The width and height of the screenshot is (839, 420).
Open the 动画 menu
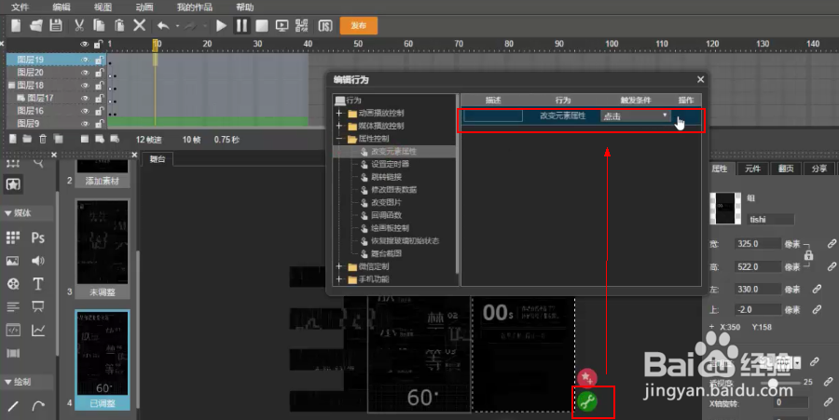[144, 7]
